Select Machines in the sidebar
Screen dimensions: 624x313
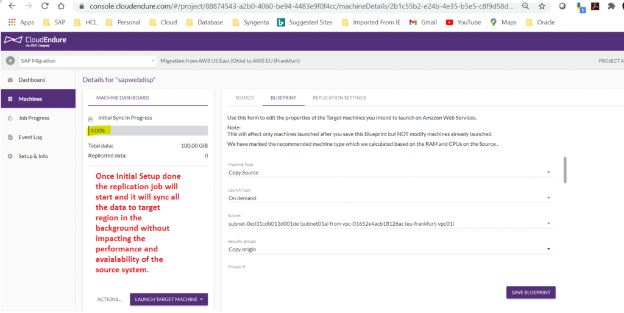click(38, 99)
